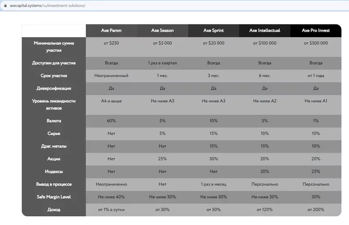Viewport: 349px width, 225px height.
Task: Click the Safe Margin Level row label
Action: tap(54, 197)
